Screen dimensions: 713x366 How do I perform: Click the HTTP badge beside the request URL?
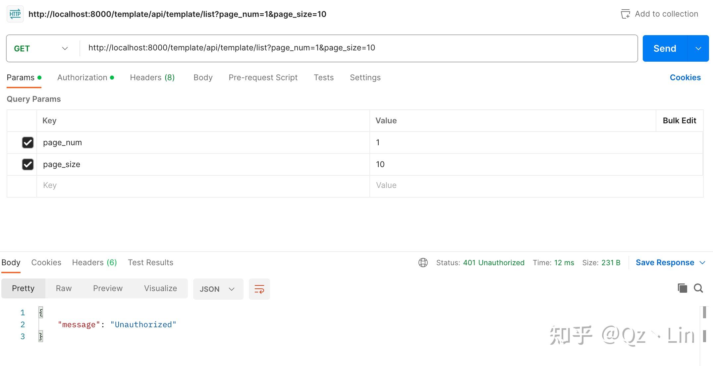point(15,14)
